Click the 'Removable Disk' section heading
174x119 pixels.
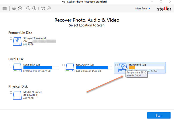pos(20,32)
